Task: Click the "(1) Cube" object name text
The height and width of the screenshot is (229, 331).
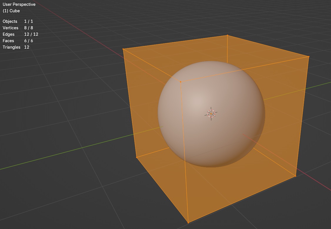Action: [11, 11]
